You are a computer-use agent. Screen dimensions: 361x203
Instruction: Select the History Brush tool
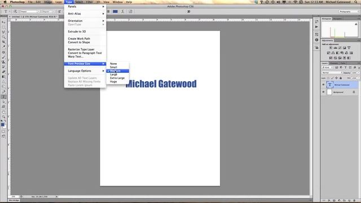pyautogui.click(x=3, y=67)
